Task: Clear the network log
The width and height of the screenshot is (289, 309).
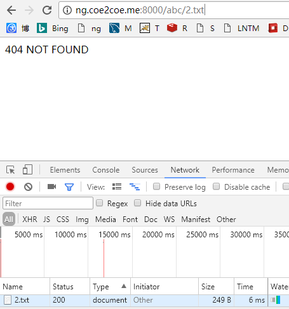Action: click(28, 187)
